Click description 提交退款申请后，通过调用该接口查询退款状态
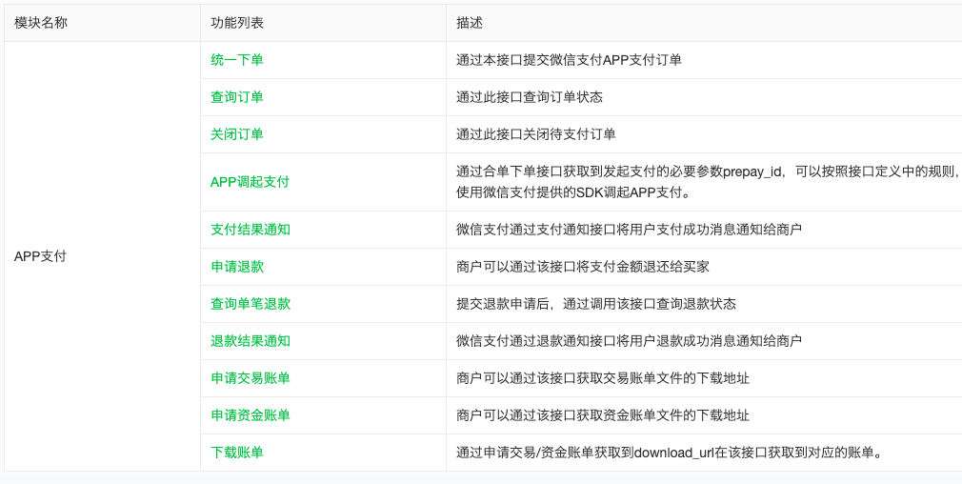 pyautogui.click(x=595, y=304)
